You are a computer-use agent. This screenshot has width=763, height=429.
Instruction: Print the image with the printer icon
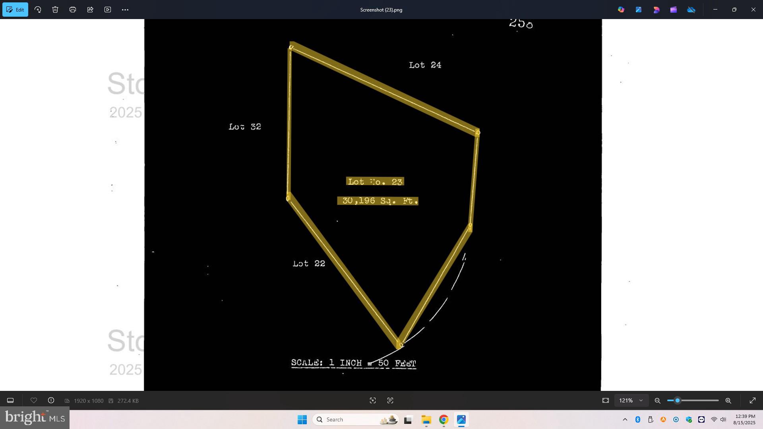(x=73, y=10)
